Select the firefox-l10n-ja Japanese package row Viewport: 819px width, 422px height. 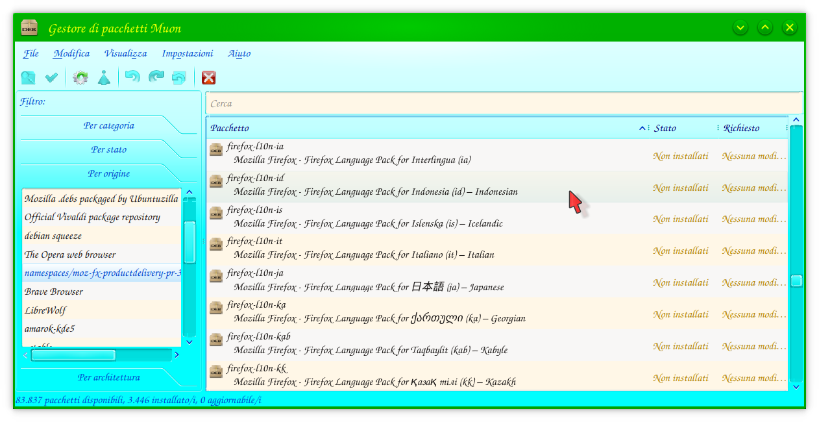497,282
